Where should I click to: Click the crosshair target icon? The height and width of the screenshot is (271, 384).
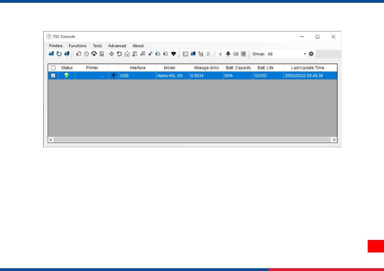pyautogui.click(x=112, y=54)
